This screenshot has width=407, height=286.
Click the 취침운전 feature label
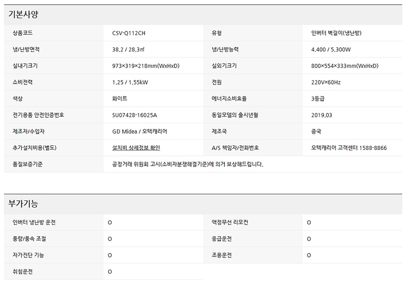pyautogui.click(x=23, y=272)
